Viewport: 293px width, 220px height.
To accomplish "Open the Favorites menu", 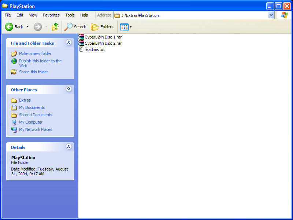I will coord(51,15).
